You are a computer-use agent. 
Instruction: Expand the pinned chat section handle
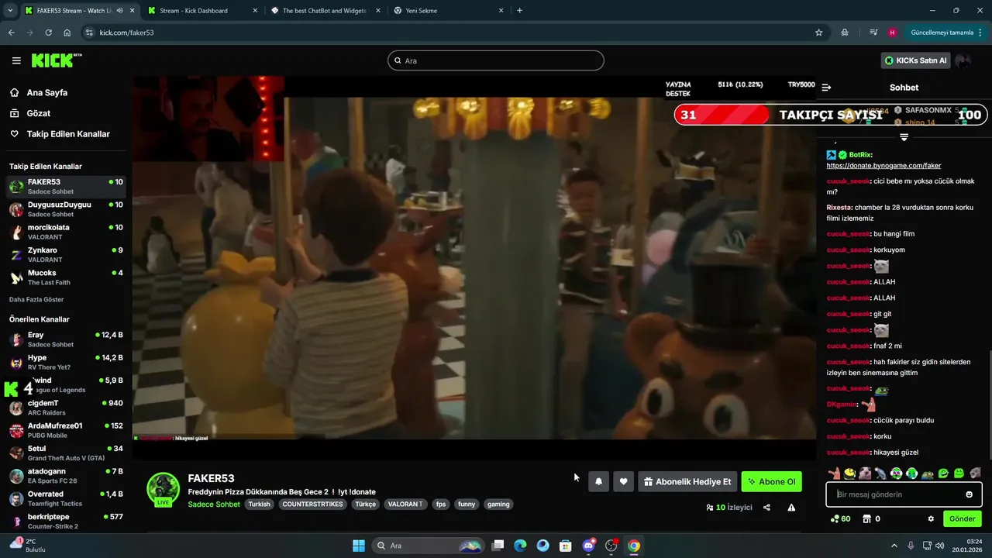pyautogui.click(x=904, y=137)
